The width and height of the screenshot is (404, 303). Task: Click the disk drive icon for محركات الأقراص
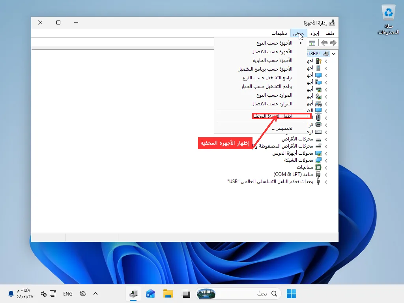[318, 139]
